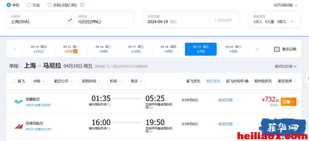Select the one-way trip radio button
The height and width of the screenshot is (141, 309).
9,5
